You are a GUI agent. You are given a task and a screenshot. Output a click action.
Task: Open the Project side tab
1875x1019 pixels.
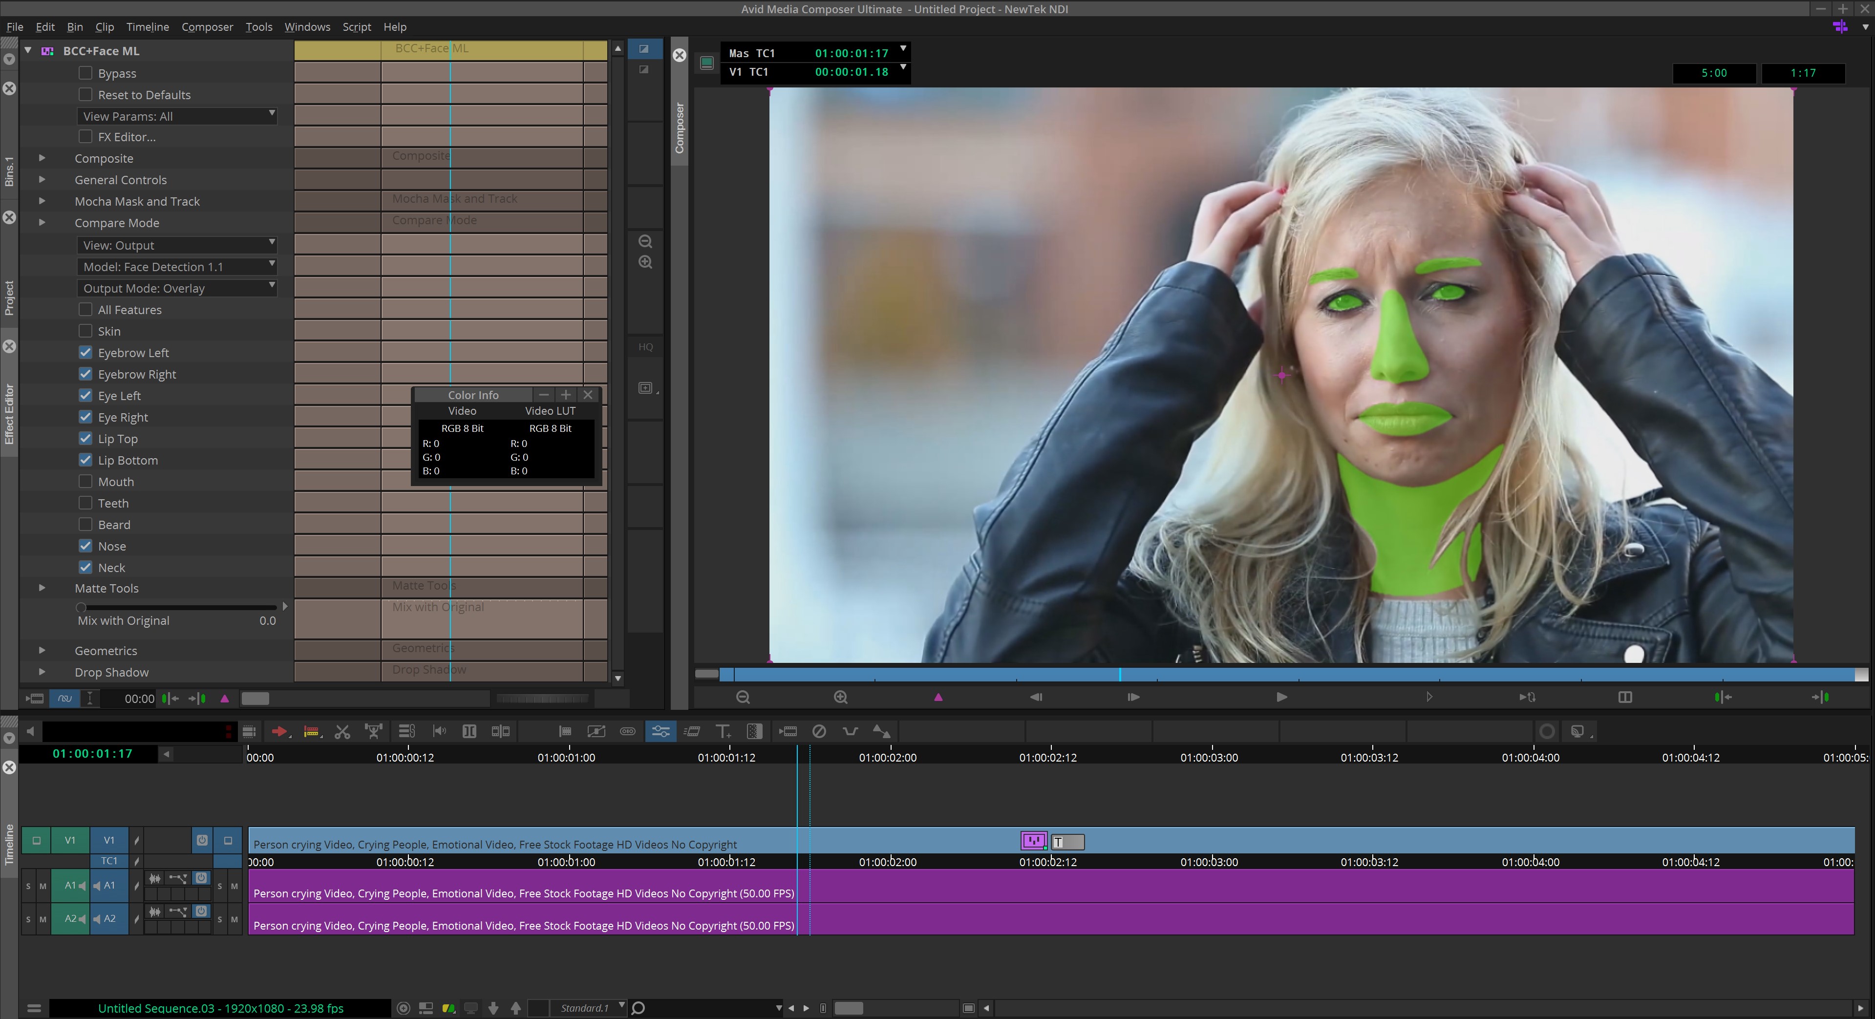pos(9,297)
